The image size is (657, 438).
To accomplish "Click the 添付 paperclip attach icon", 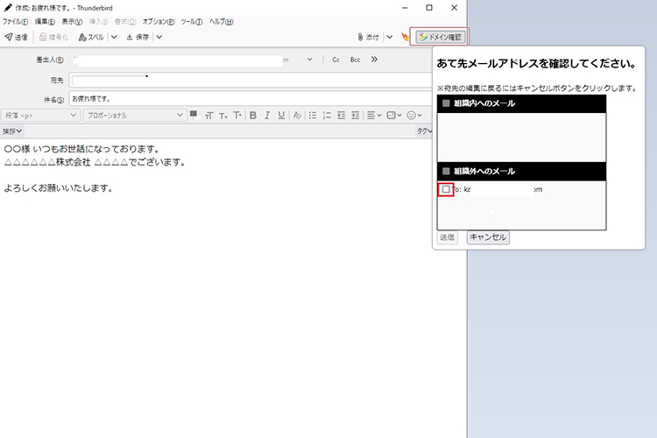I will pos(369,38).
